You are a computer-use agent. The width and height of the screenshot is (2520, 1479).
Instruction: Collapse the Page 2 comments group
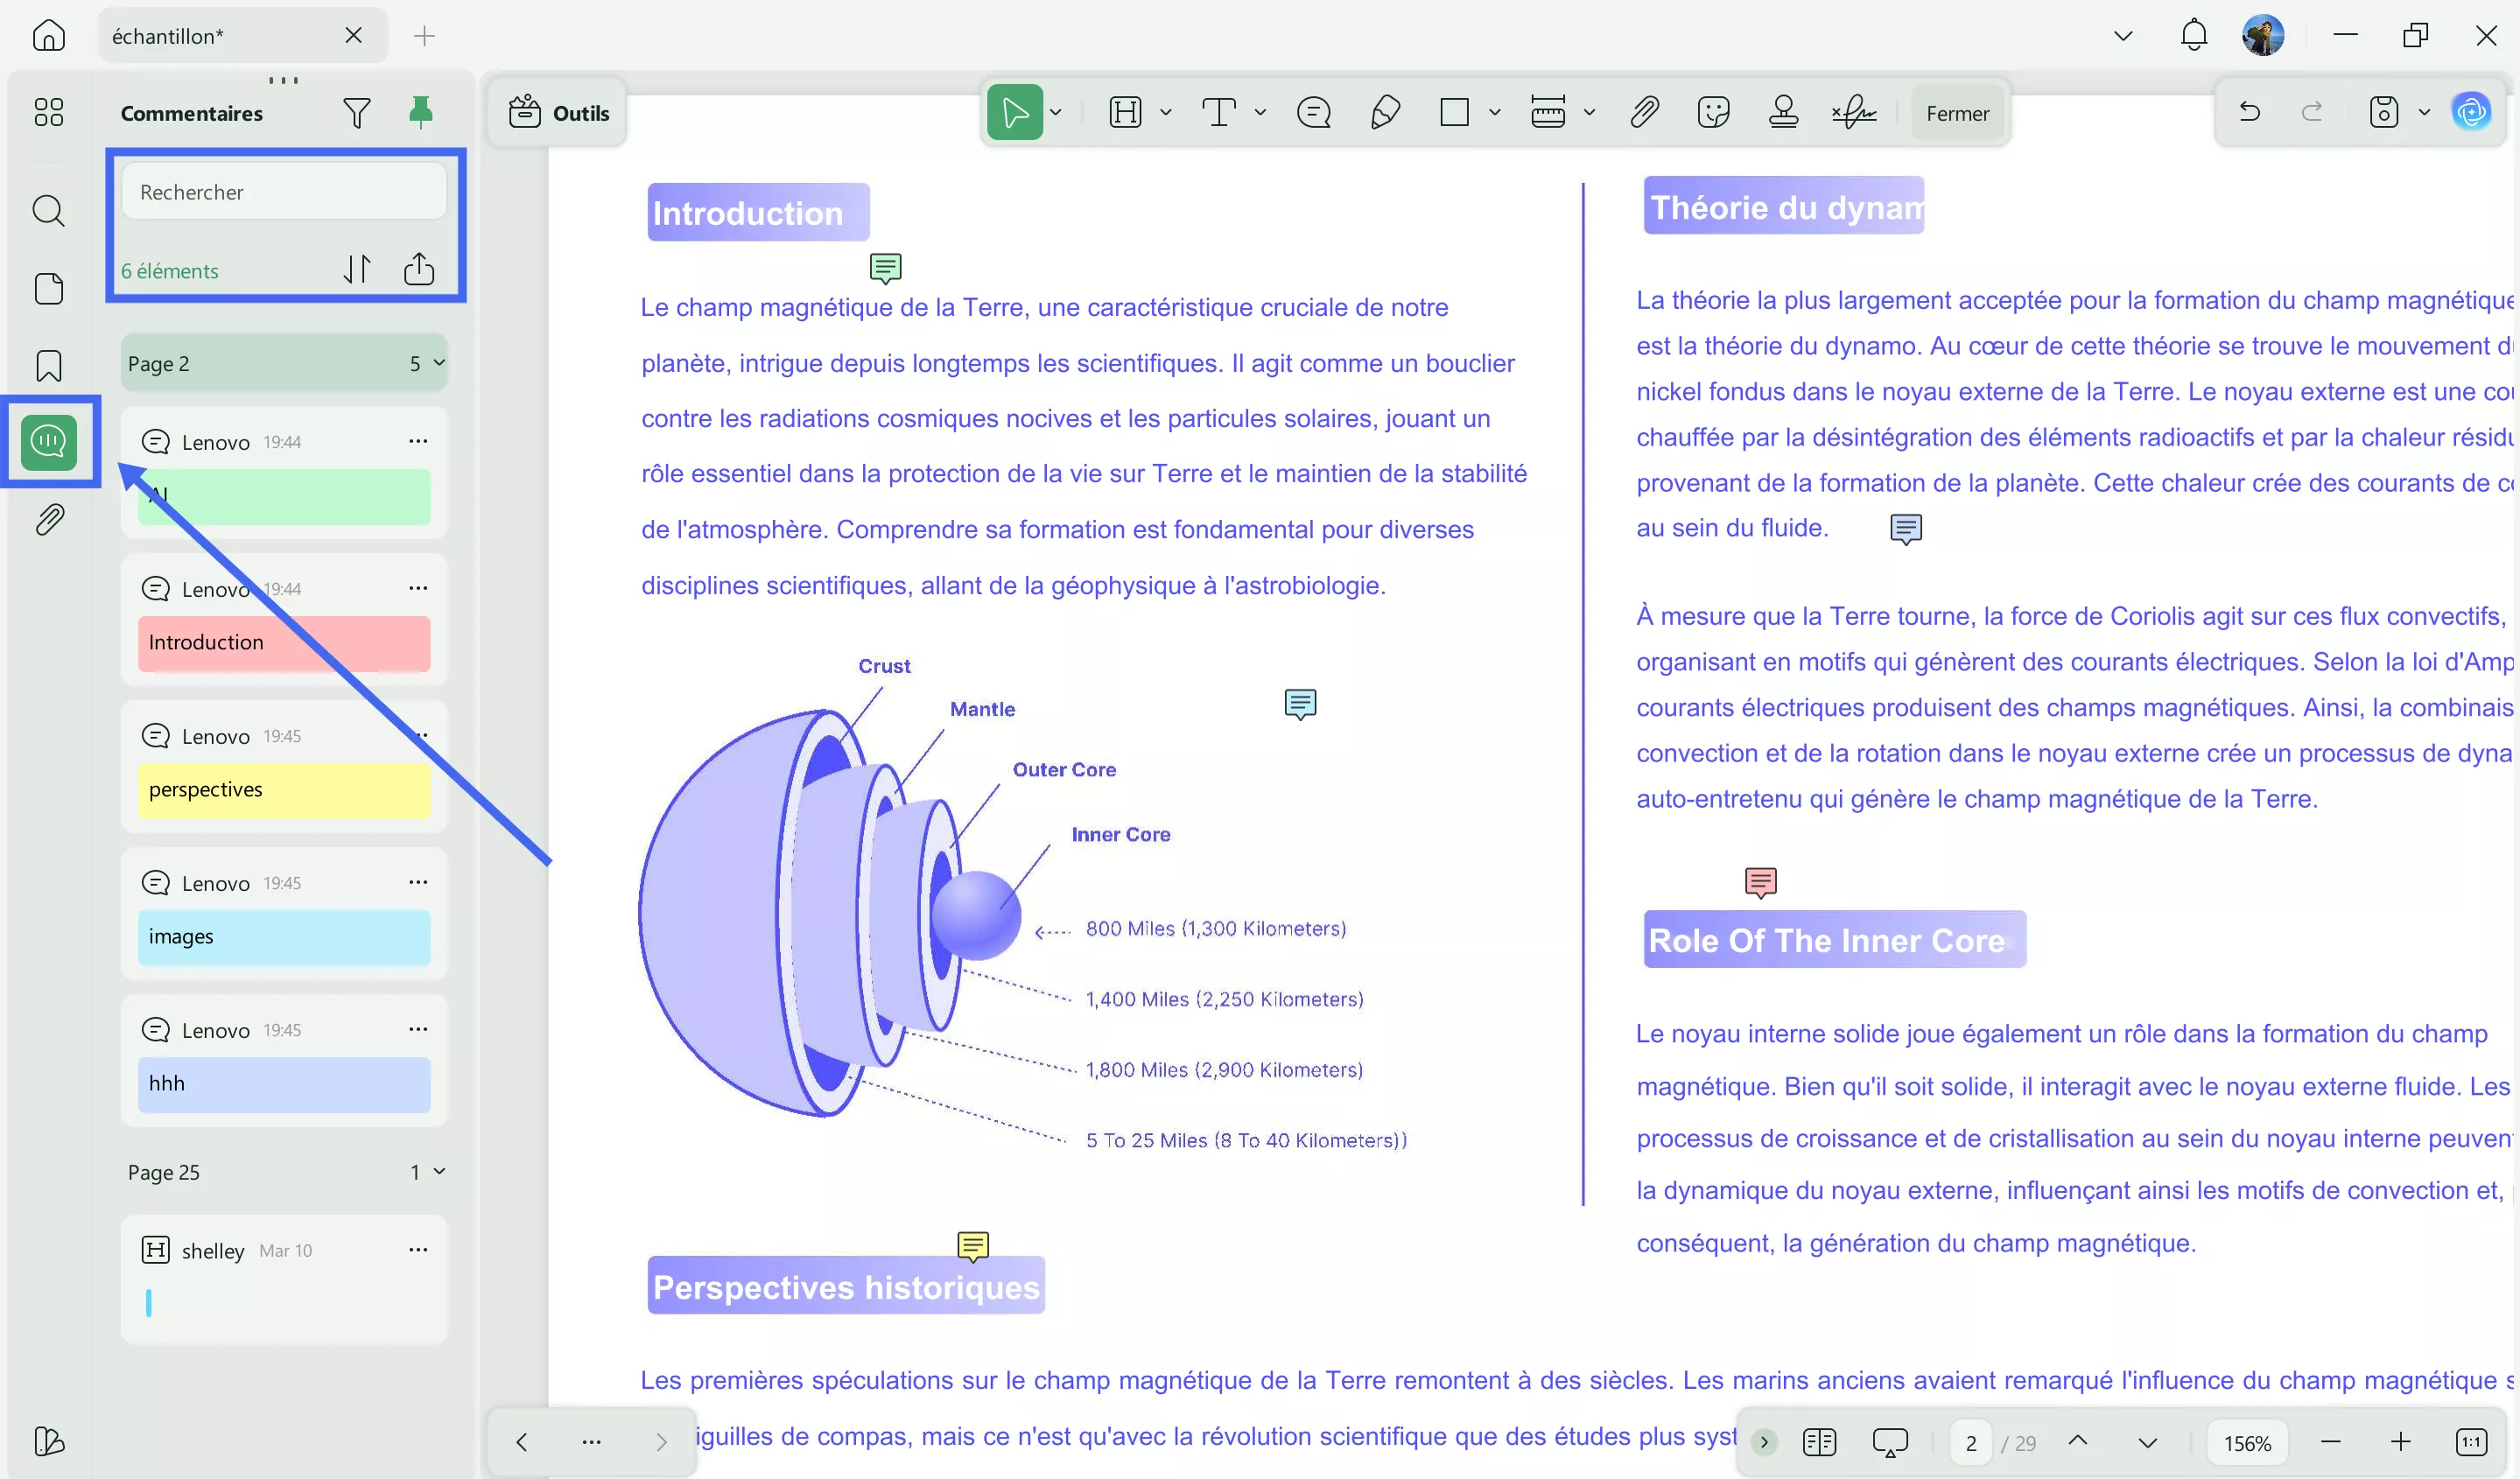coord(438,363)
